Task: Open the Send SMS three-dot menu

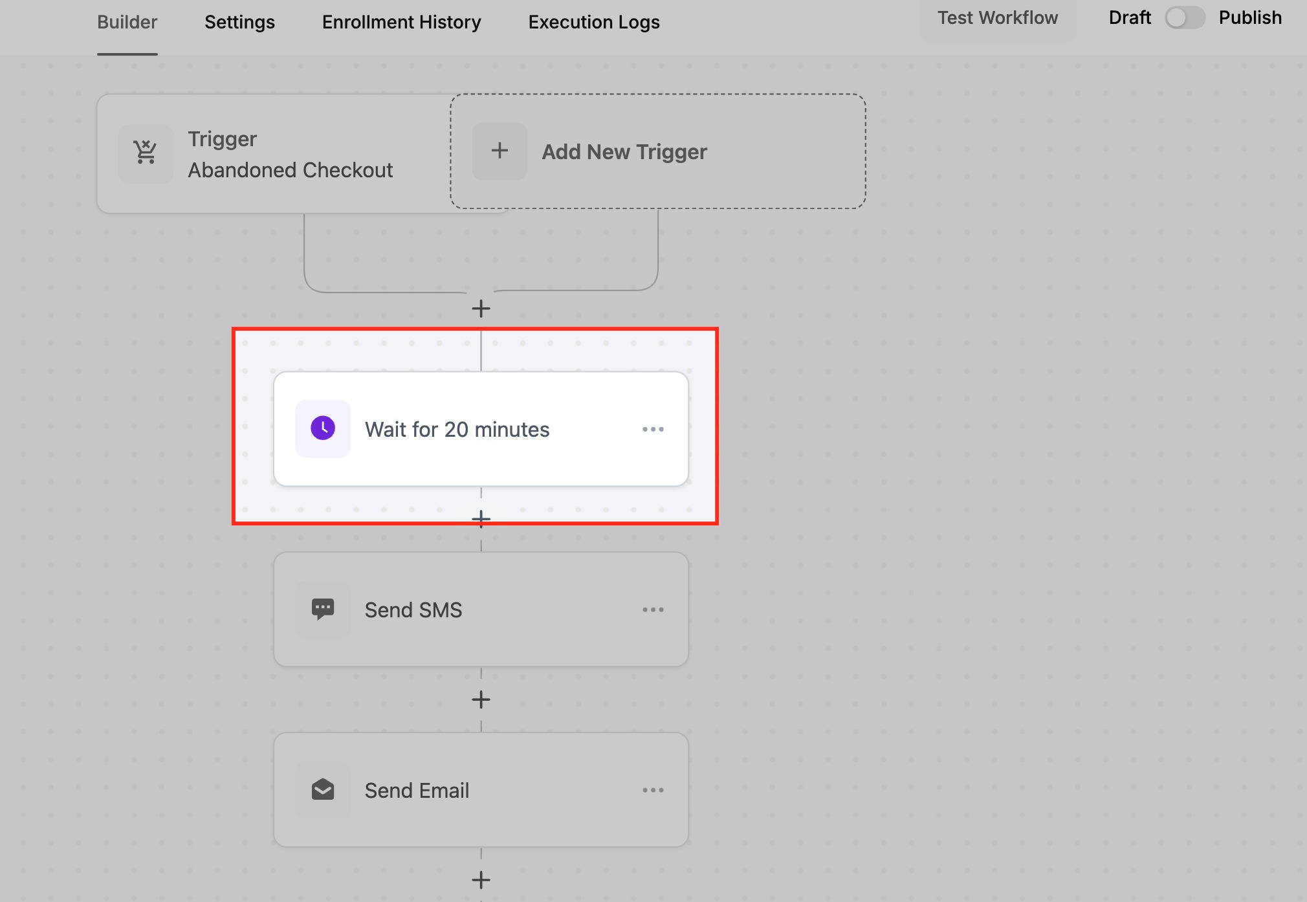Action: tap(653, 610)
